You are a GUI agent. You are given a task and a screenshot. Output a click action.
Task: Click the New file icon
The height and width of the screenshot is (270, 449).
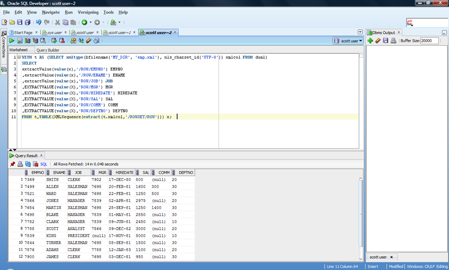4,22
